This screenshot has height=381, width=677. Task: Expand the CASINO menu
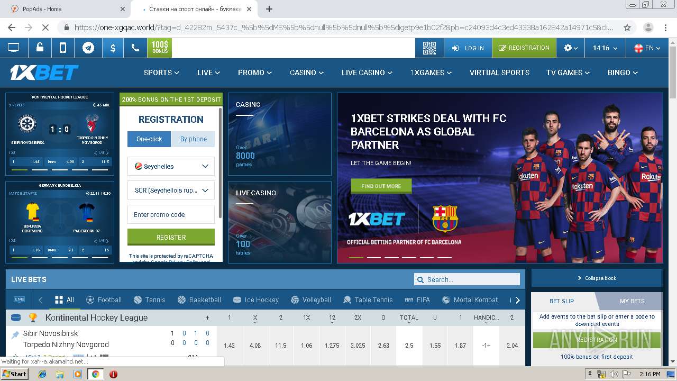click(307, 72)
